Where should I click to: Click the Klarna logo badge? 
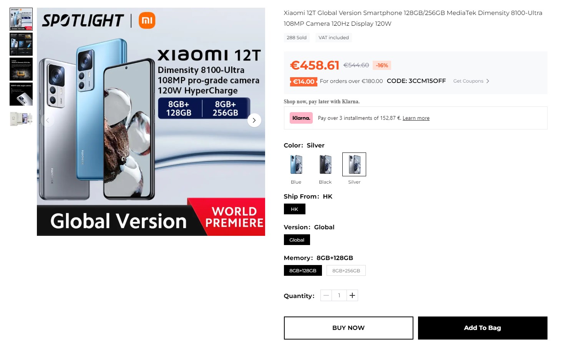(x=301, y=118)
